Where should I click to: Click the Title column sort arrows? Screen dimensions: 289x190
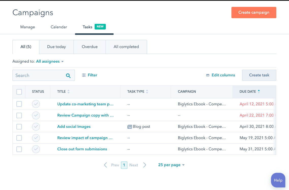pos(68,92)
